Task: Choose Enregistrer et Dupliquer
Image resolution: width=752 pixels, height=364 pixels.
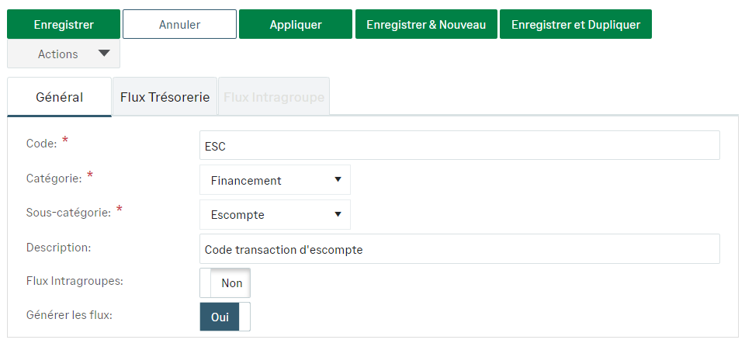Action: 575,25
